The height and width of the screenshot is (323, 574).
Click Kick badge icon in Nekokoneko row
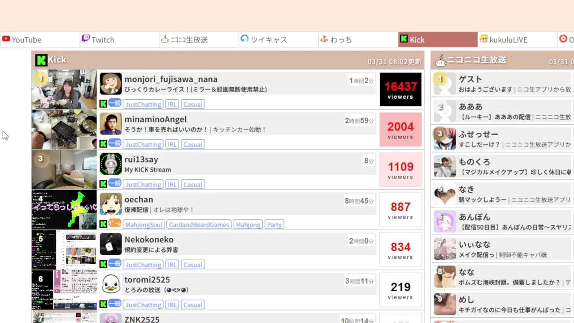(103, 264)
